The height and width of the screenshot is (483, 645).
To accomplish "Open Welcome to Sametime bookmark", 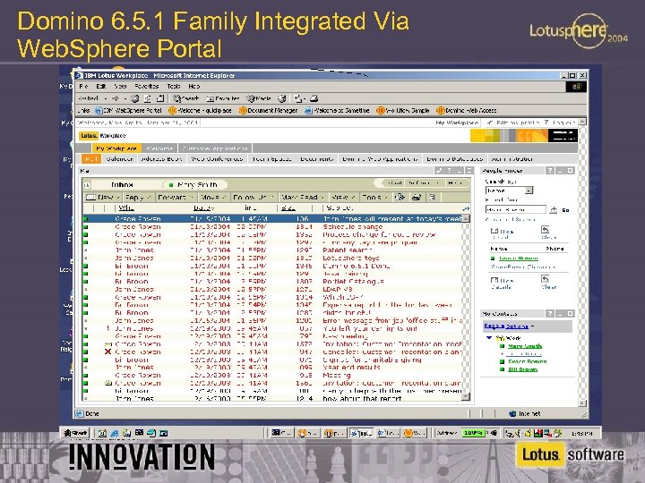I will [x=338, y=111].
